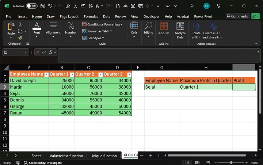Add a new sheet with plus icon

point(150,156)
